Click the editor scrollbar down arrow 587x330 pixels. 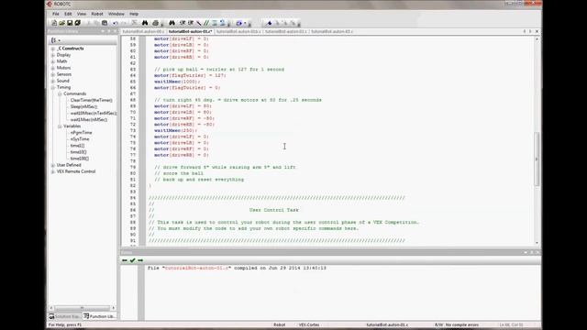[537, 243]
